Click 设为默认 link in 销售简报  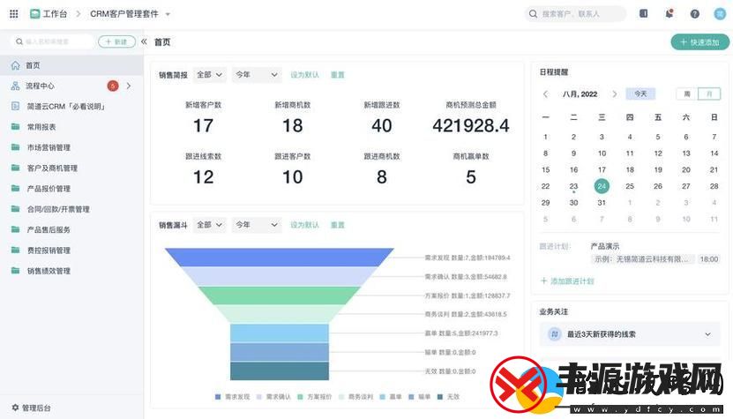[x=305, y=75]
